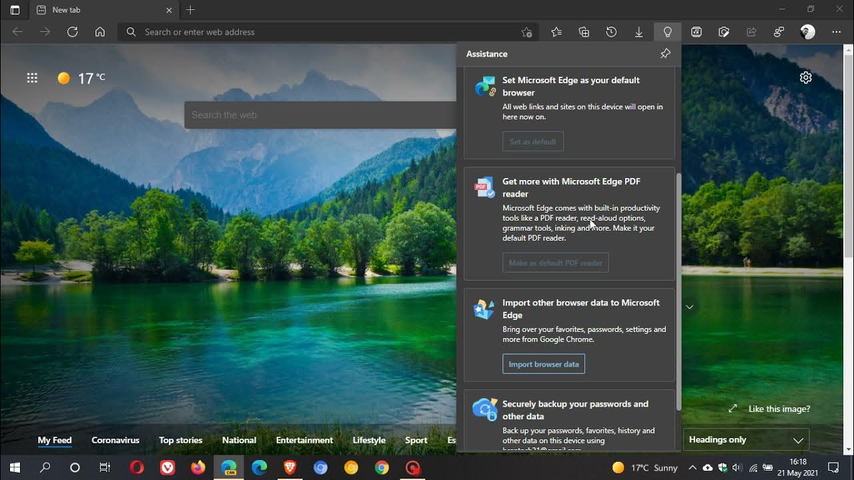Select the Entertainment feed tab

pyautogui.click(x=304, y=440)
